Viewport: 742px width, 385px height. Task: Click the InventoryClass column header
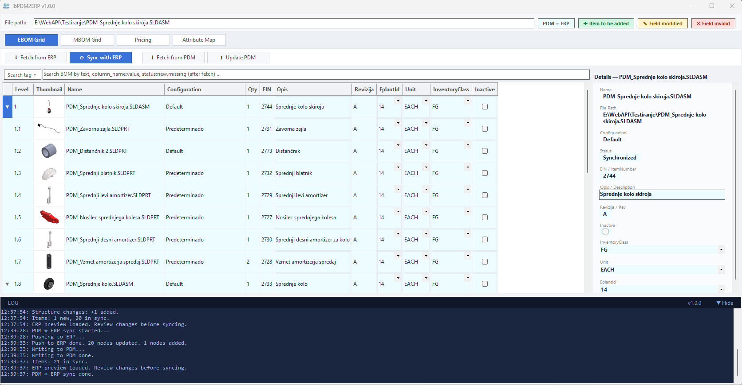[451, 89]
